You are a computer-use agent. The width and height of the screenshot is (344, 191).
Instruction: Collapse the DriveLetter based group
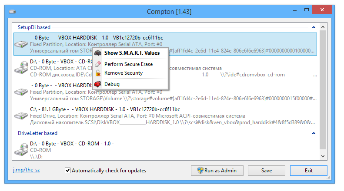[x=314, y=133]
